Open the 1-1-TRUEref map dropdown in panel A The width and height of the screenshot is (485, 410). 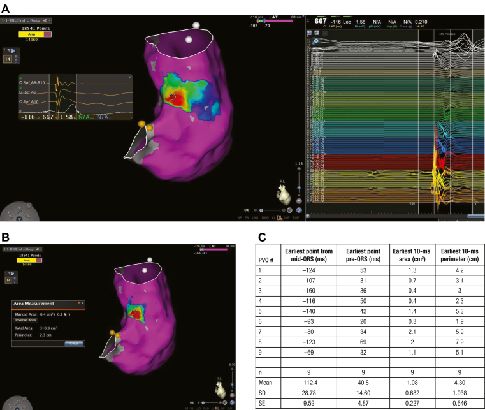(26, 20)
